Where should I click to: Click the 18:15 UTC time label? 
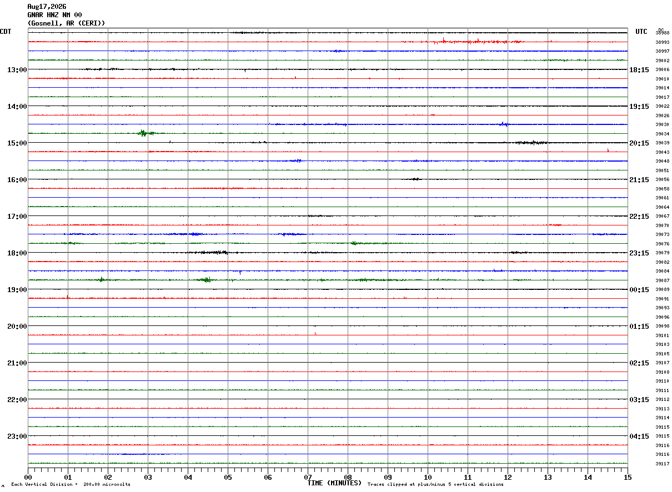click(x=639, y=70)
